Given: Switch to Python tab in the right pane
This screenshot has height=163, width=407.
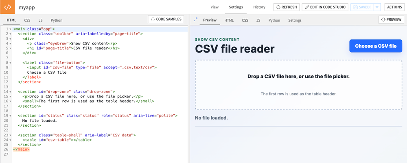Looking at the screenshot, I should [x=274, y=20].
